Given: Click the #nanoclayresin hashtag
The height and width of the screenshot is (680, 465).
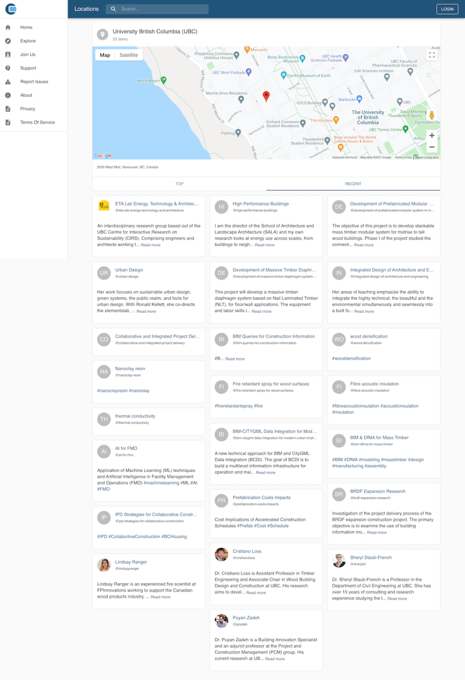Looking at the screenshot, I should click(x=112, y=391).
